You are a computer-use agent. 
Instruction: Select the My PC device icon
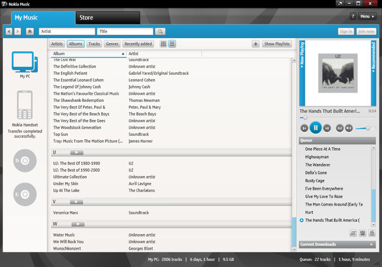(25, 62)
